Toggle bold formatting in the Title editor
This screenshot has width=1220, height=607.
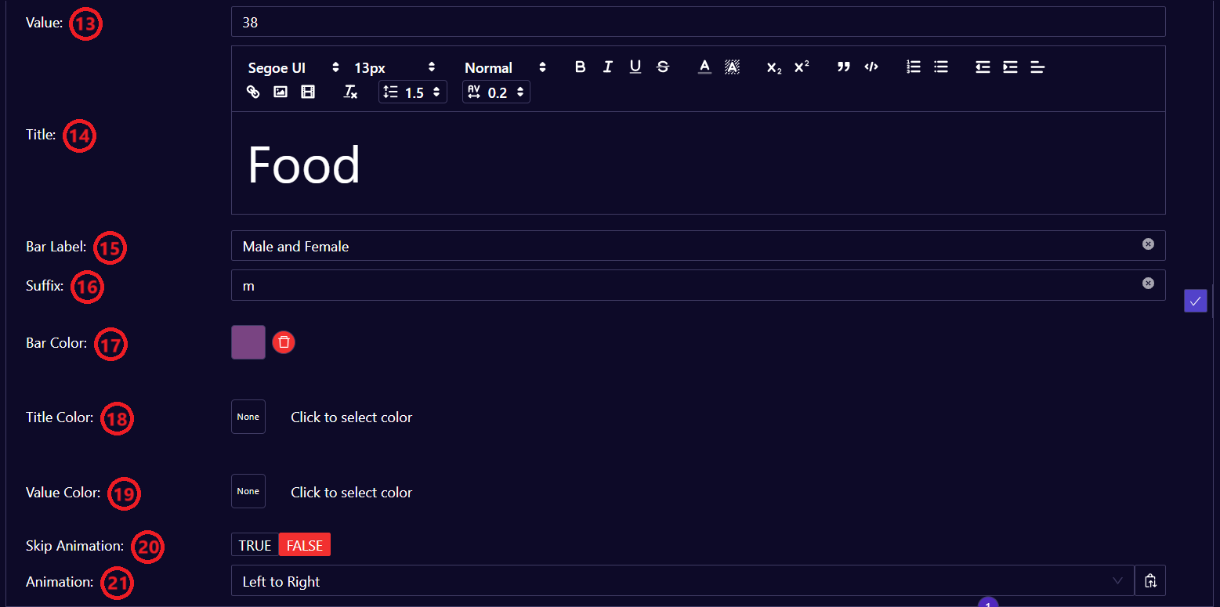pyautogui.click(x=580, y=67)
